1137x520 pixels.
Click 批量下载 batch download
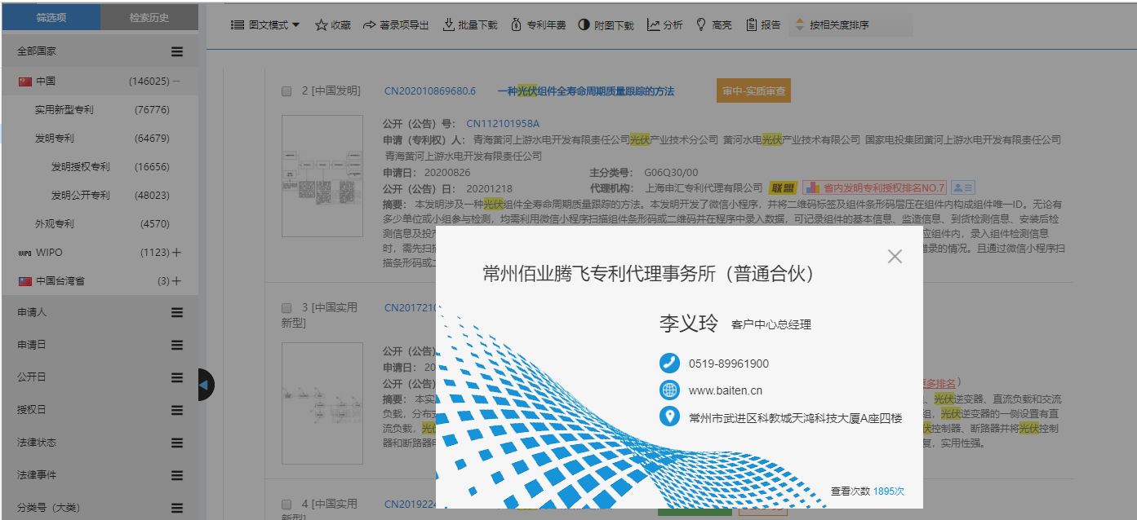tap(470, 25)
